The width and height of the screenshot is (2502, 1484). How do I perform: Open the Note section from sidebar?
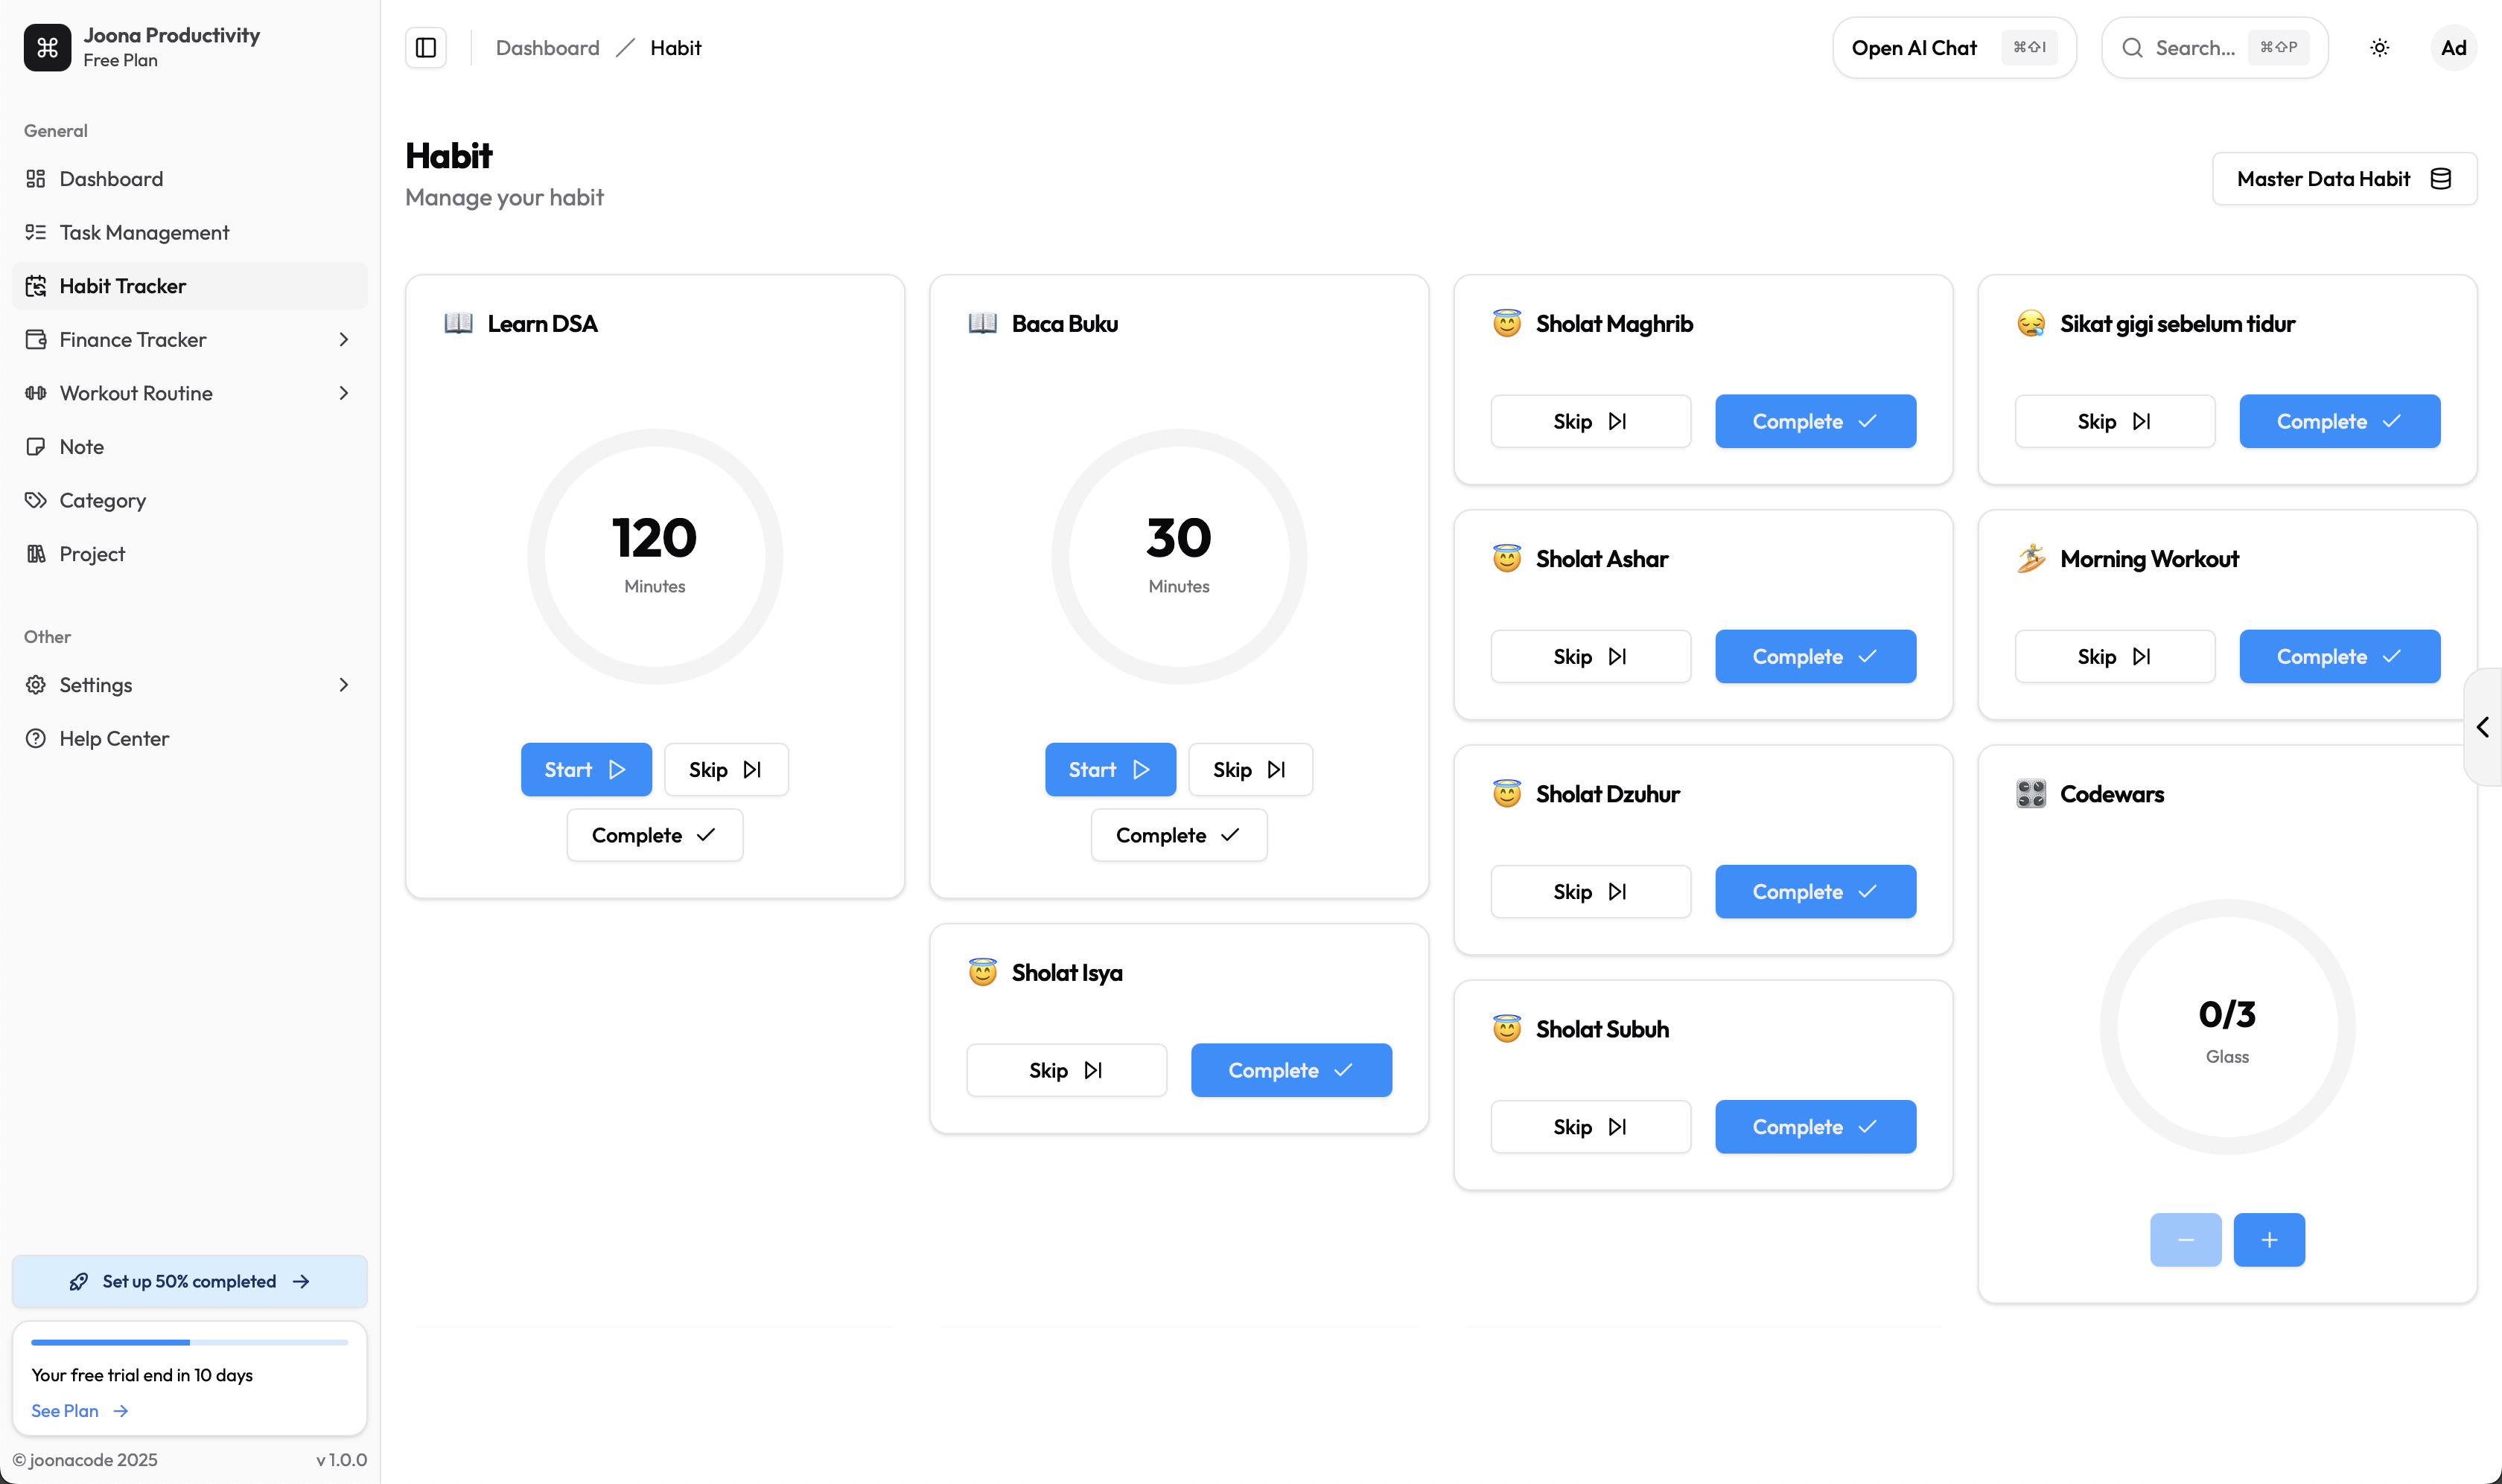pos(81,446)
